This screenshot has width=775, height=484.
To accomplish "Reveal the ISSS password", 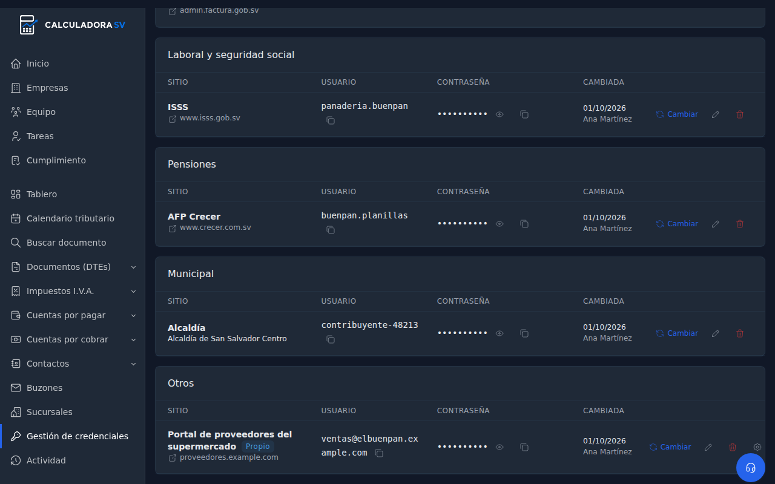I will click(500, 114).
